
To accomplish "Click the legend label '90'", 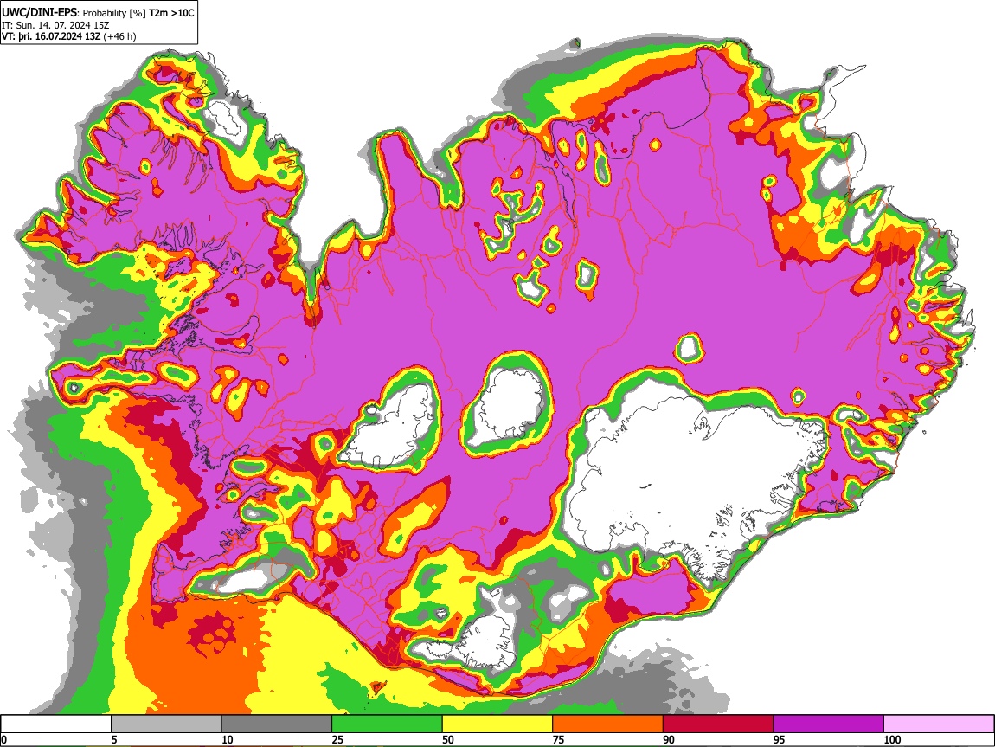I will 669,740.
